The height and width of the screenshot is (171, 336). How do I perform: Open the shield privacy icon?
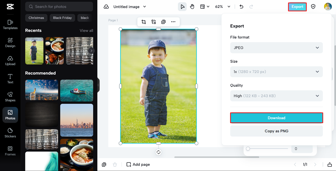pyautogui.click(x=313, y=7)
